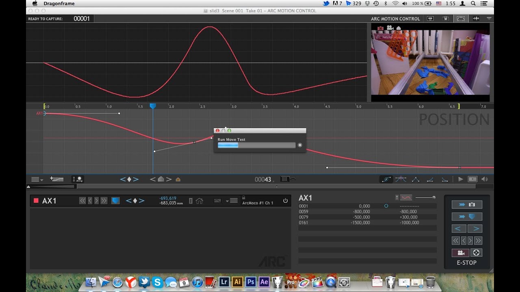Click the small orange home button
The height and width of the screenshot is (292, 520).
click(178, 179)
